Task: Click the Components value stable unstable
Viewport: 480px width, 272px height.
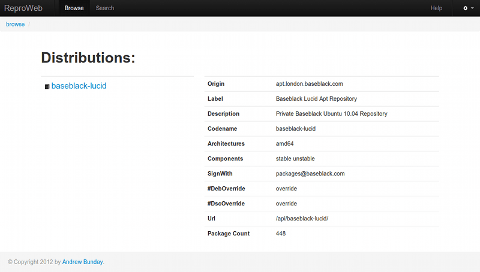Action: [x=295, y=159]
